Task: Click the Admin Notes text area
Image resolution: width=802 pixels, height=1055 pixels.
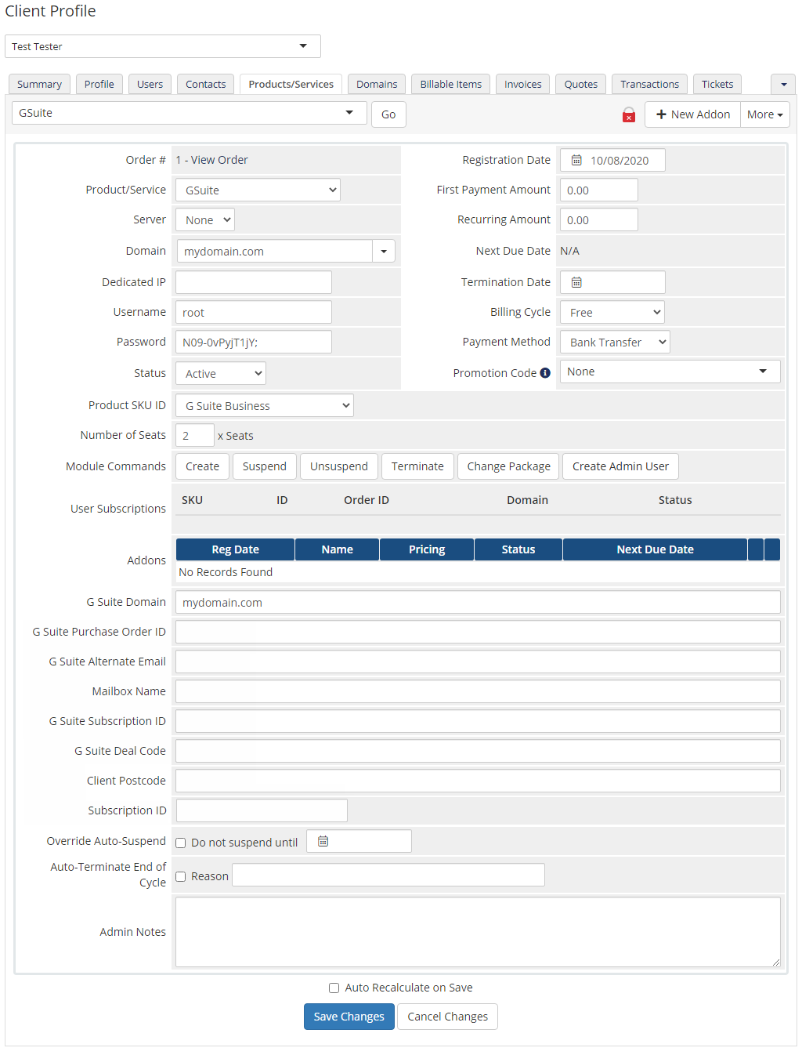Action: click(x=478, y=932)
